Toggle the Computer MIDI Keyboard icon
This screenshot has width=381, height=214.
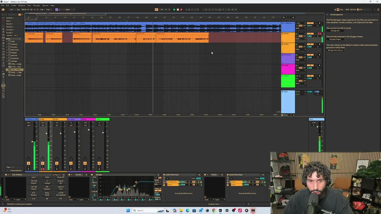(338, 10)
